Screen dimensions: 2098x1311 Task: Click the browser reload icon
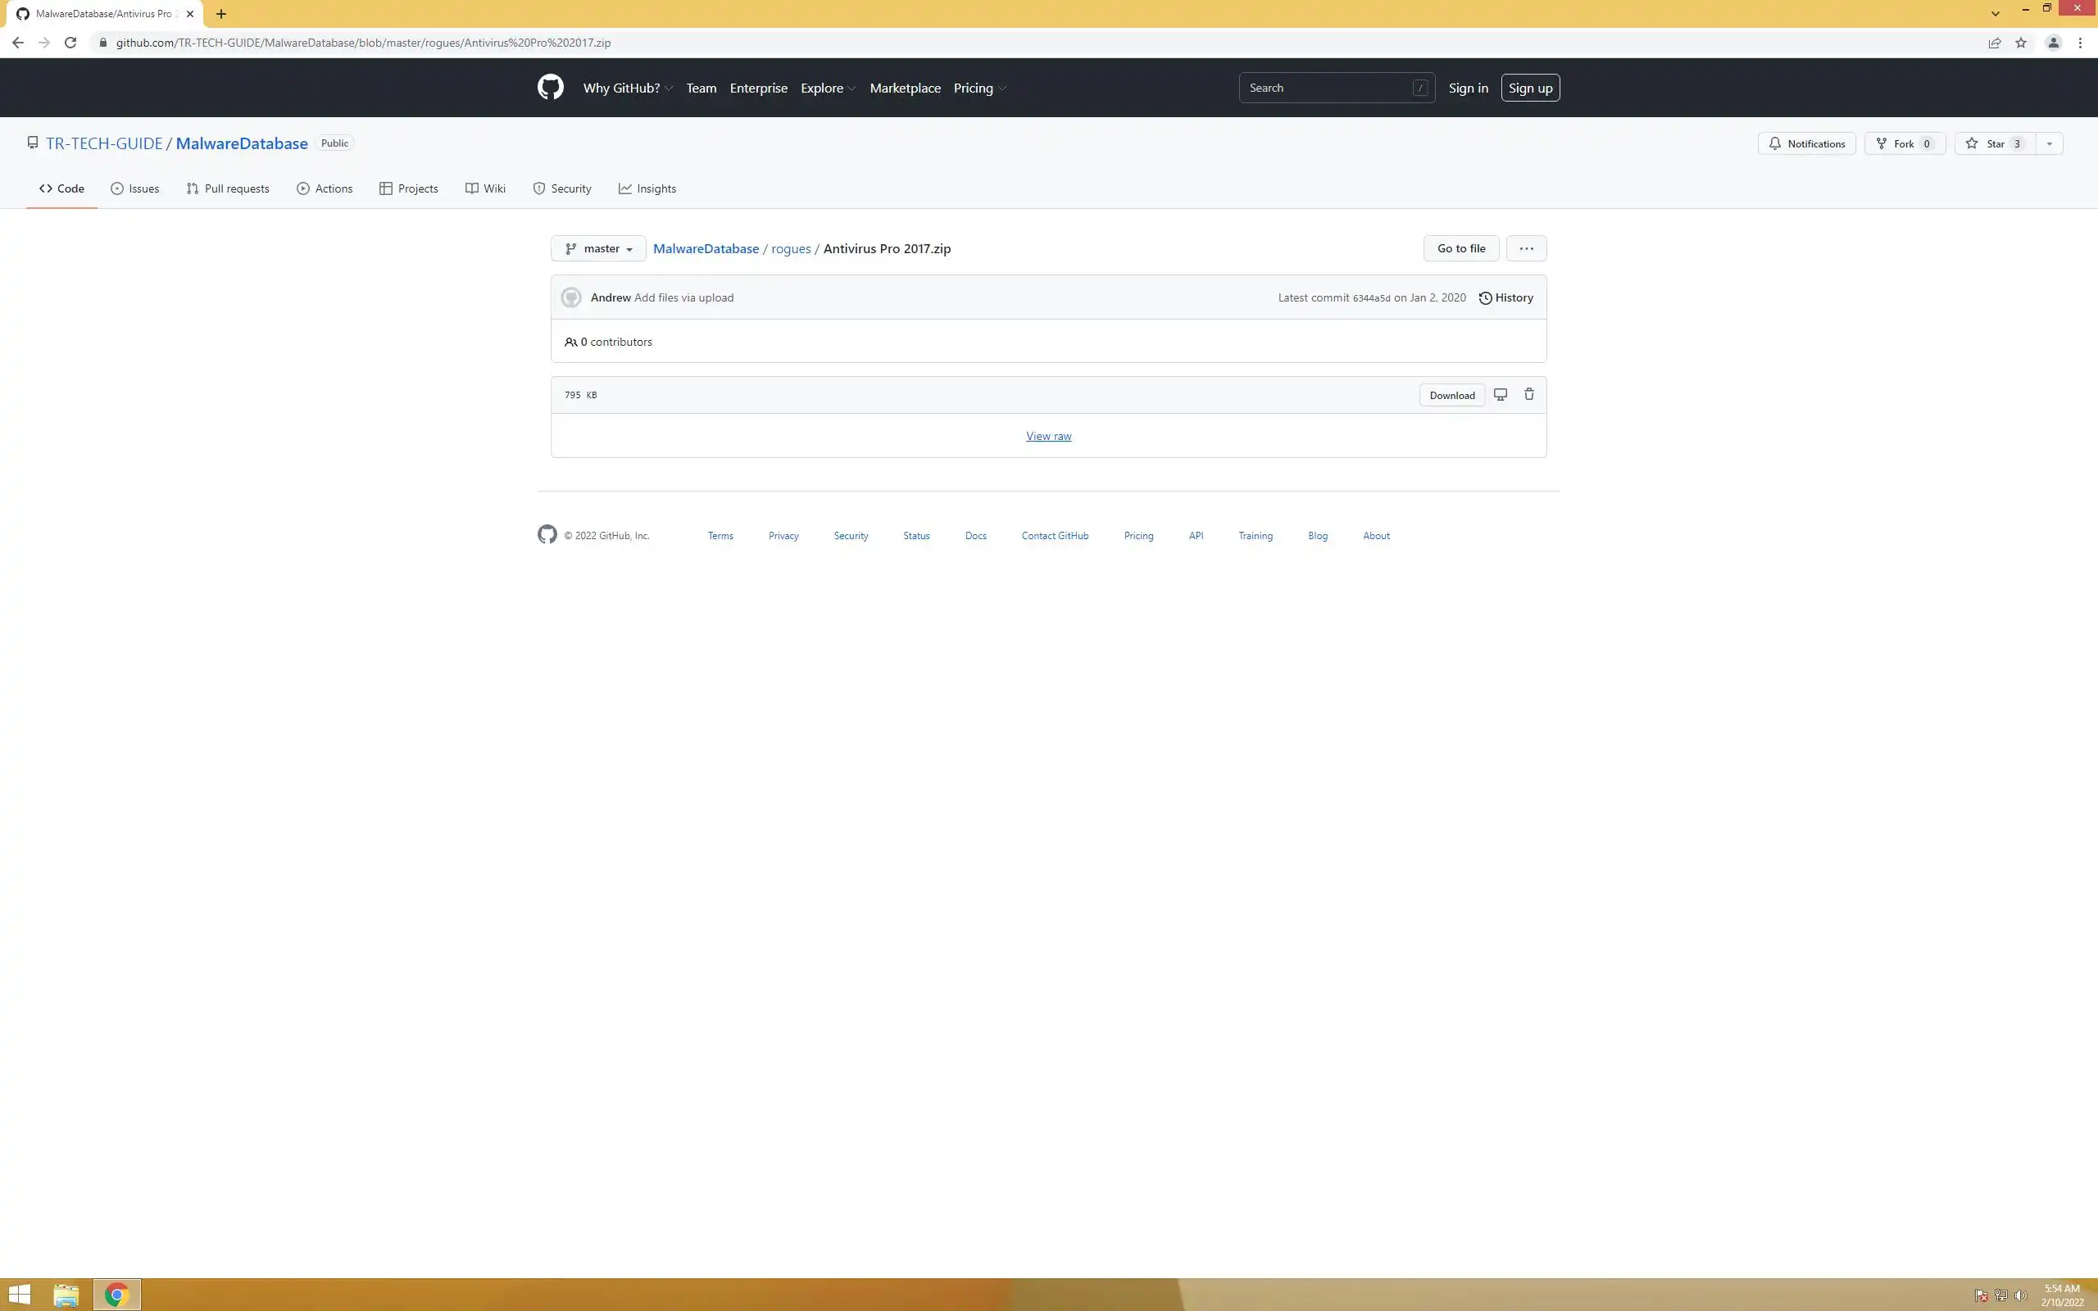(70, 43)
